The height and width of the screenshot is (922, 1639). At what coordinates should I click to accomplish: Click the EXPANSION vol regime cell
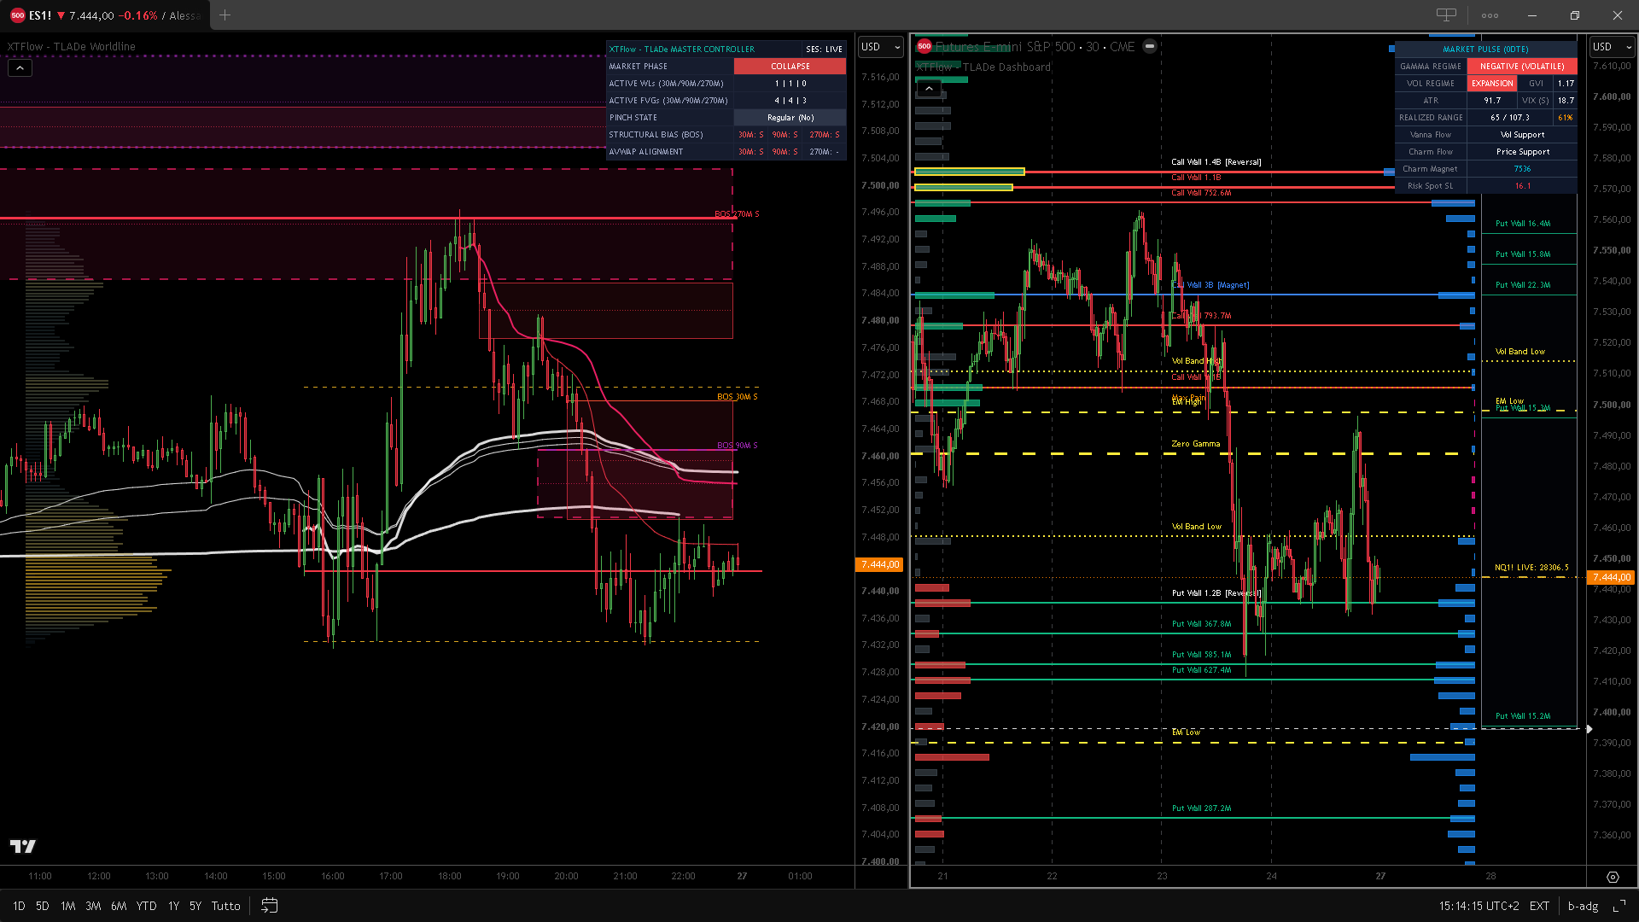[1492, 84]
